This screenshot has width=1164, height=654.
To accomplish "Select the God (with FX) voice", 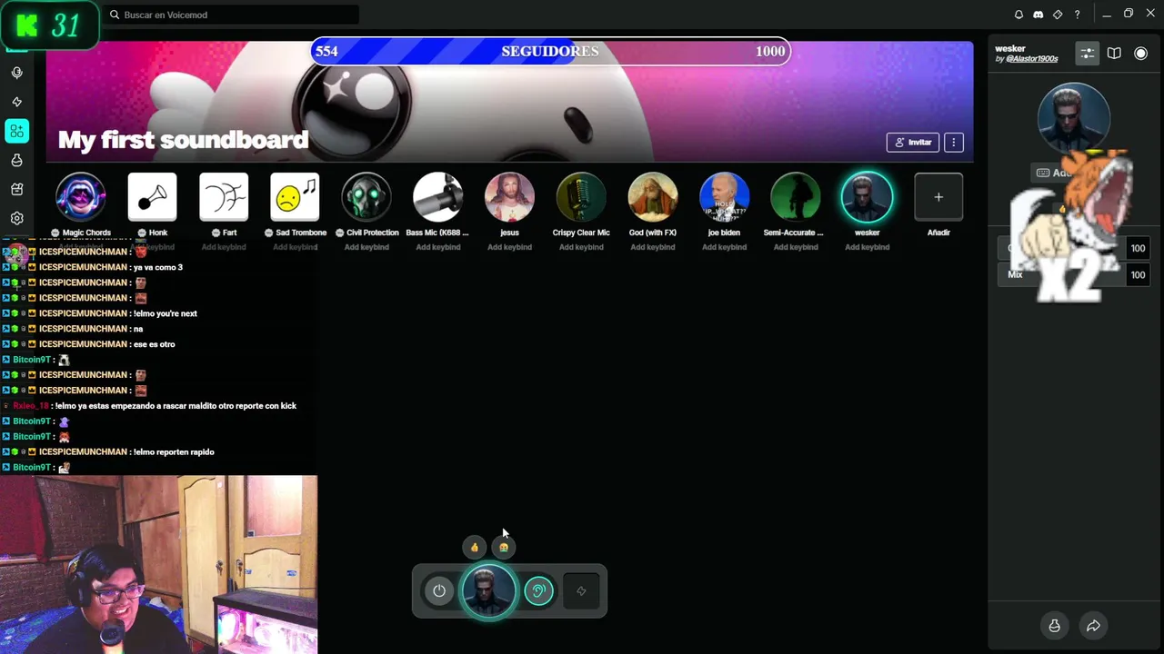I will tap(653, 197).
